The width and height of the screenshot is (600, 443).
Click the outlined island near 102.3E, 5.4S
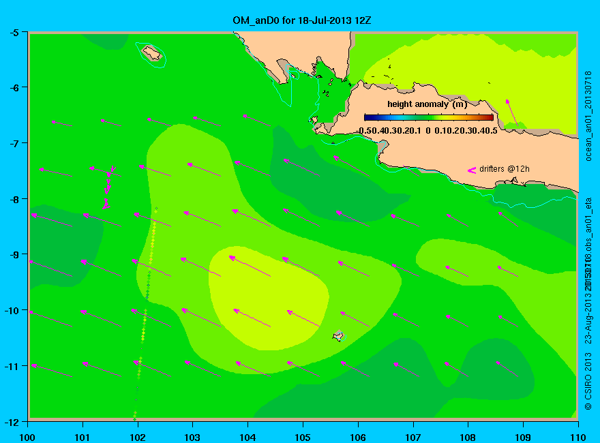[151, 53]
